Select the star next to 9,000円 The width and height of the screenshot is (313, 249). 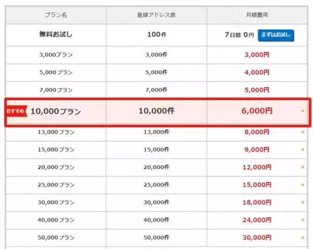[x=303, y=150]
